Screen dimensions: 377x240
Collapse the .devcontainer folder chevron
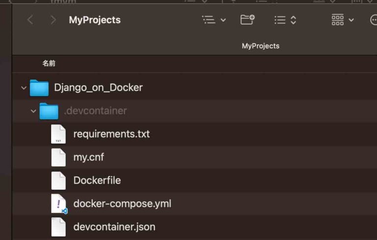33,111
